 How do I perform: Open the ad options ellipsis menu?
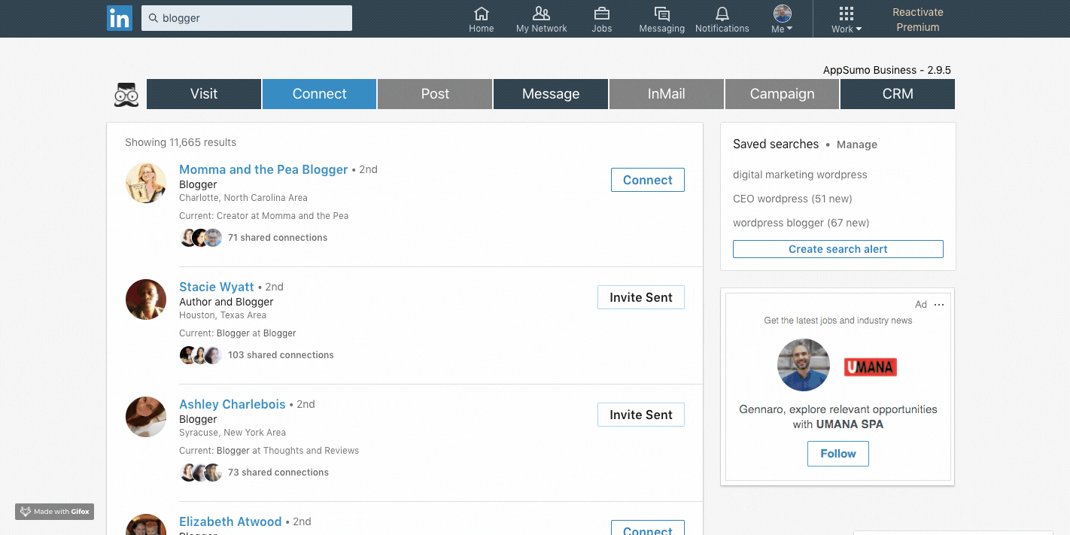pyautogui.click(x=938, y=305)
